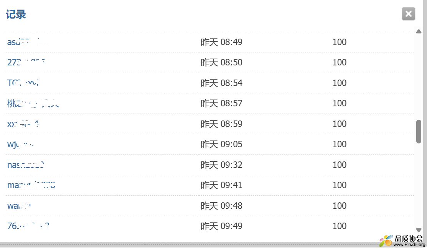Open the user link starting with 273
The height and width of the screenshot is (249, 427).
[26, 62]
